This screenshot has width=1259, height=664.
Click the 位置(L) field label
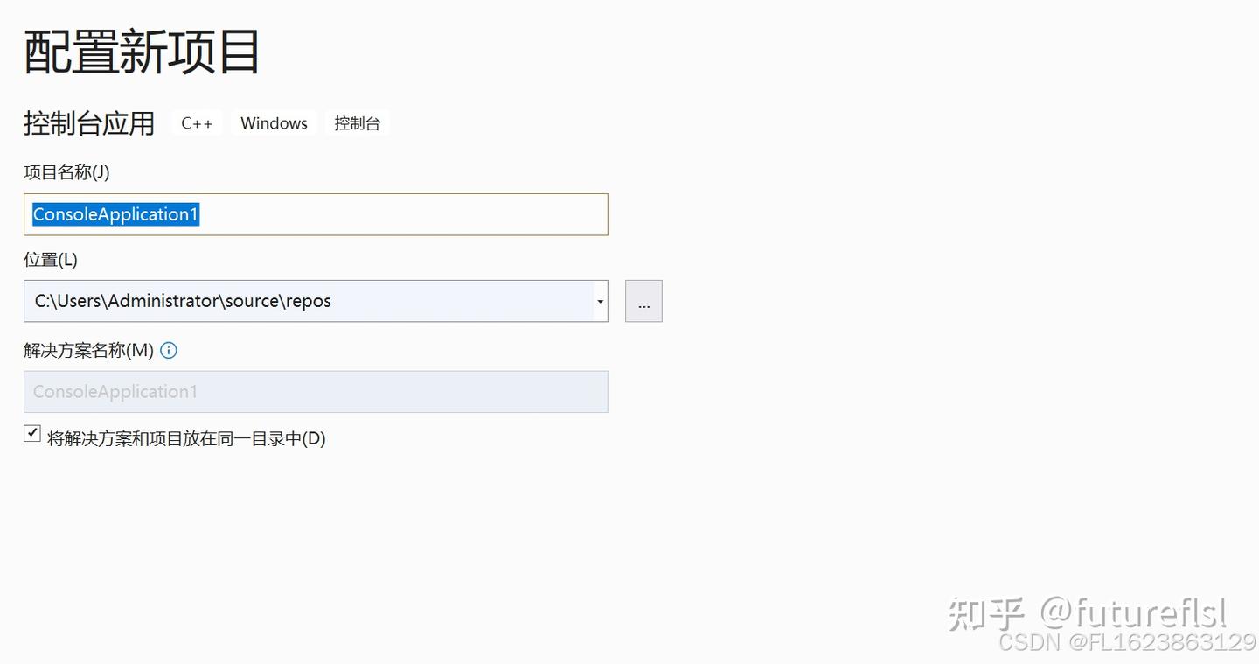pyautogui.click(x=51, y=260)
